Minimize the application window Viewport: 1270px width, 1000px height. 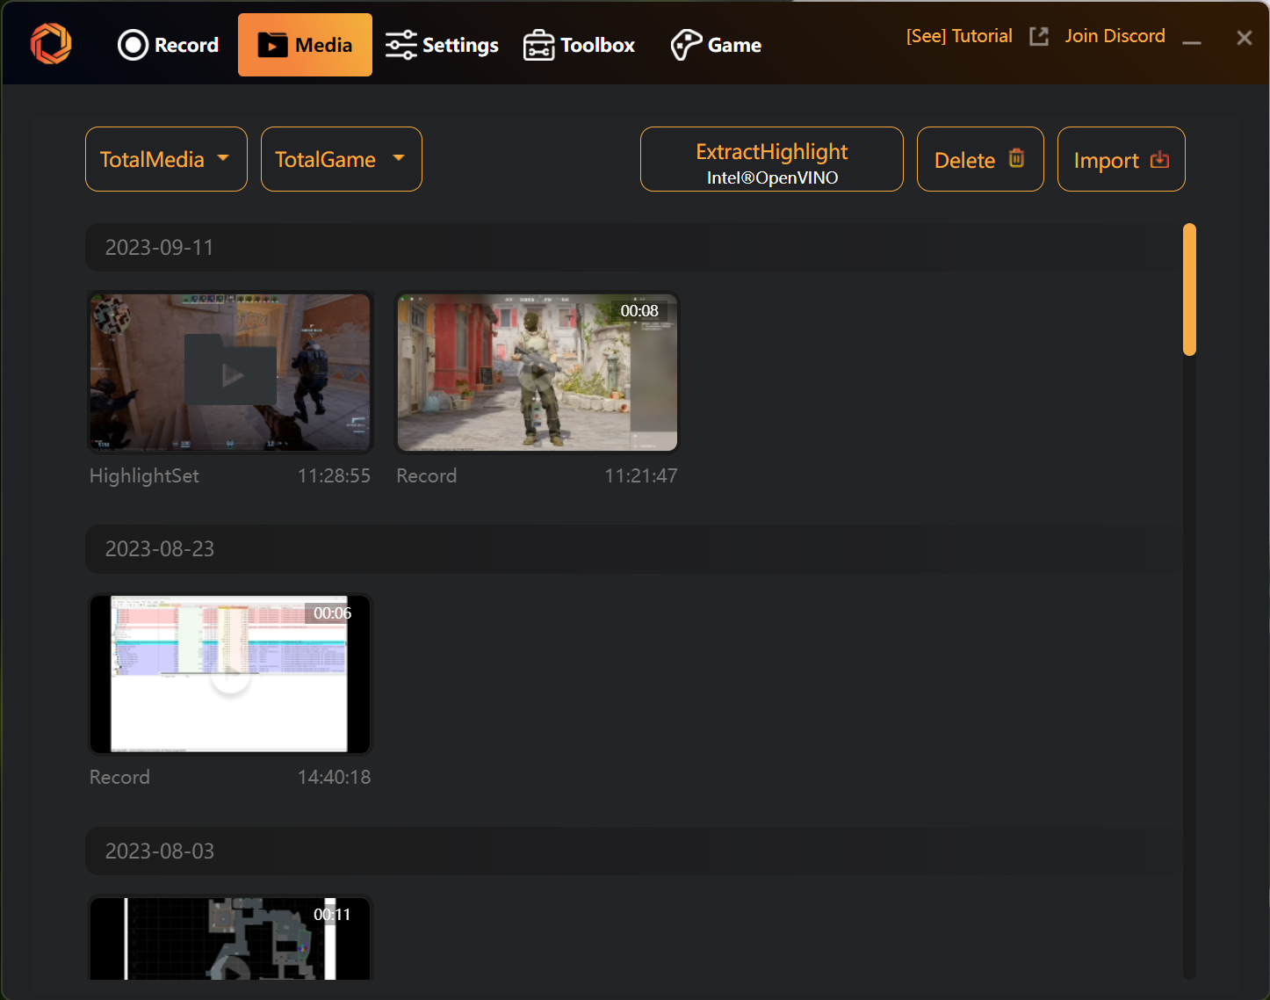tap(1192, 40)
